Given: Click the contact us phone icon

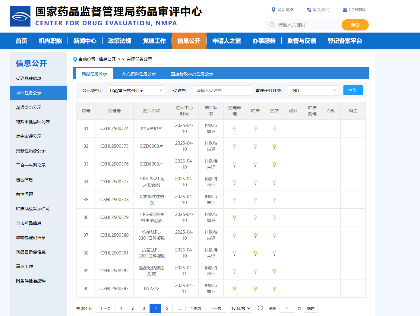Looking at the screenshot, I should point(309,10).
